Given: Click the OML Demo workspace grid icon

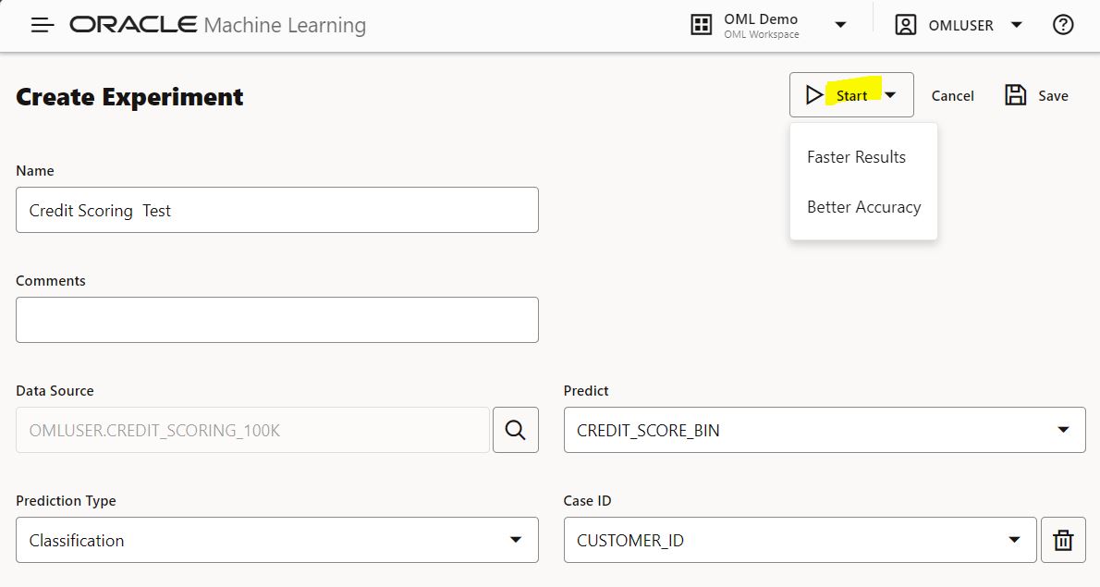Looking at the screenshot, I should (x=702, y=25).
